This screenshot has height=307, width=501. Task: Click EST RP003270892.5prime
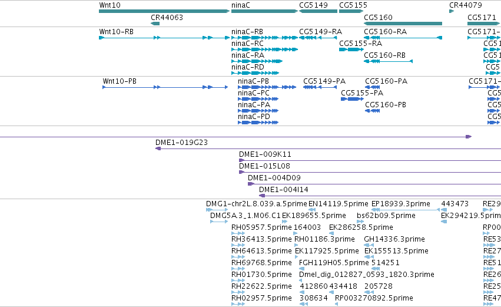[x=336, y=304]
